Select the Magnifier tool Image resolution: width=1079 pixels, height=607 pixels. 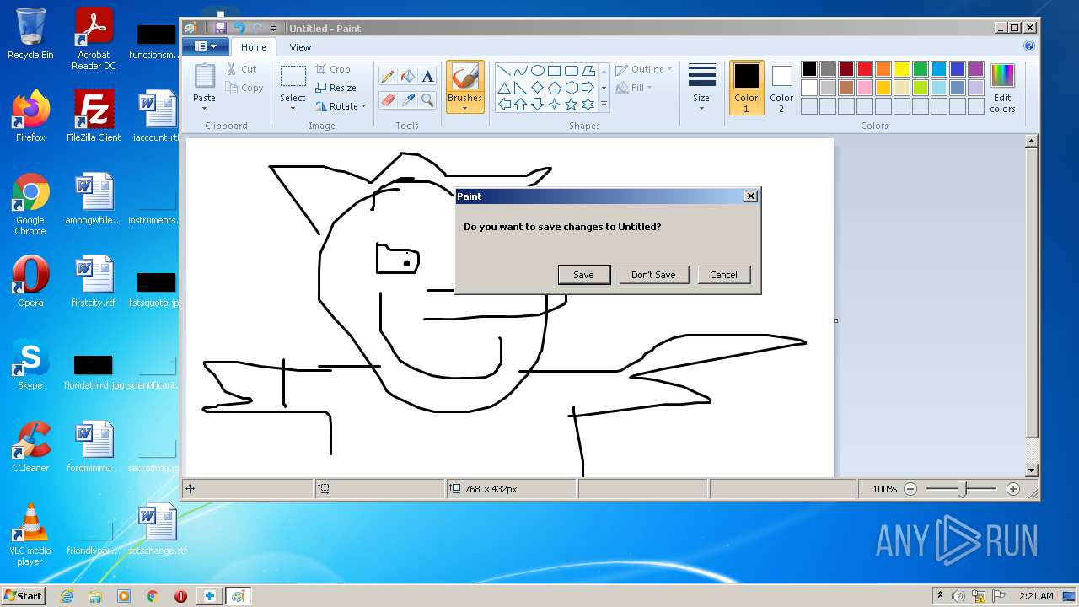(427, 100)
